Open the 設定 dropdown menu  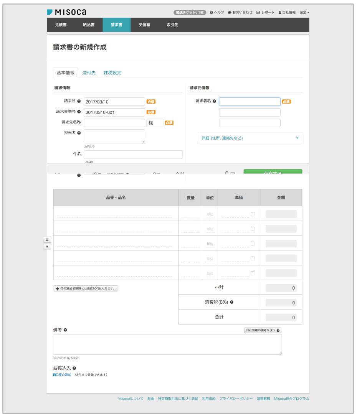[304, 12]
